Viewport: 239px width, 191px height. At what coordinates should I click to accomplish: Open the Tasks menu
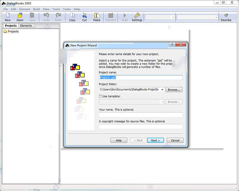pos(67,9)
